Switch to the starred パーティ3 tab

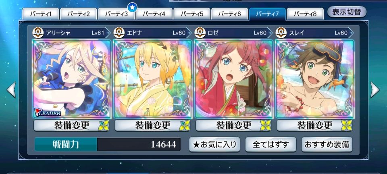[x=117, y=14]
